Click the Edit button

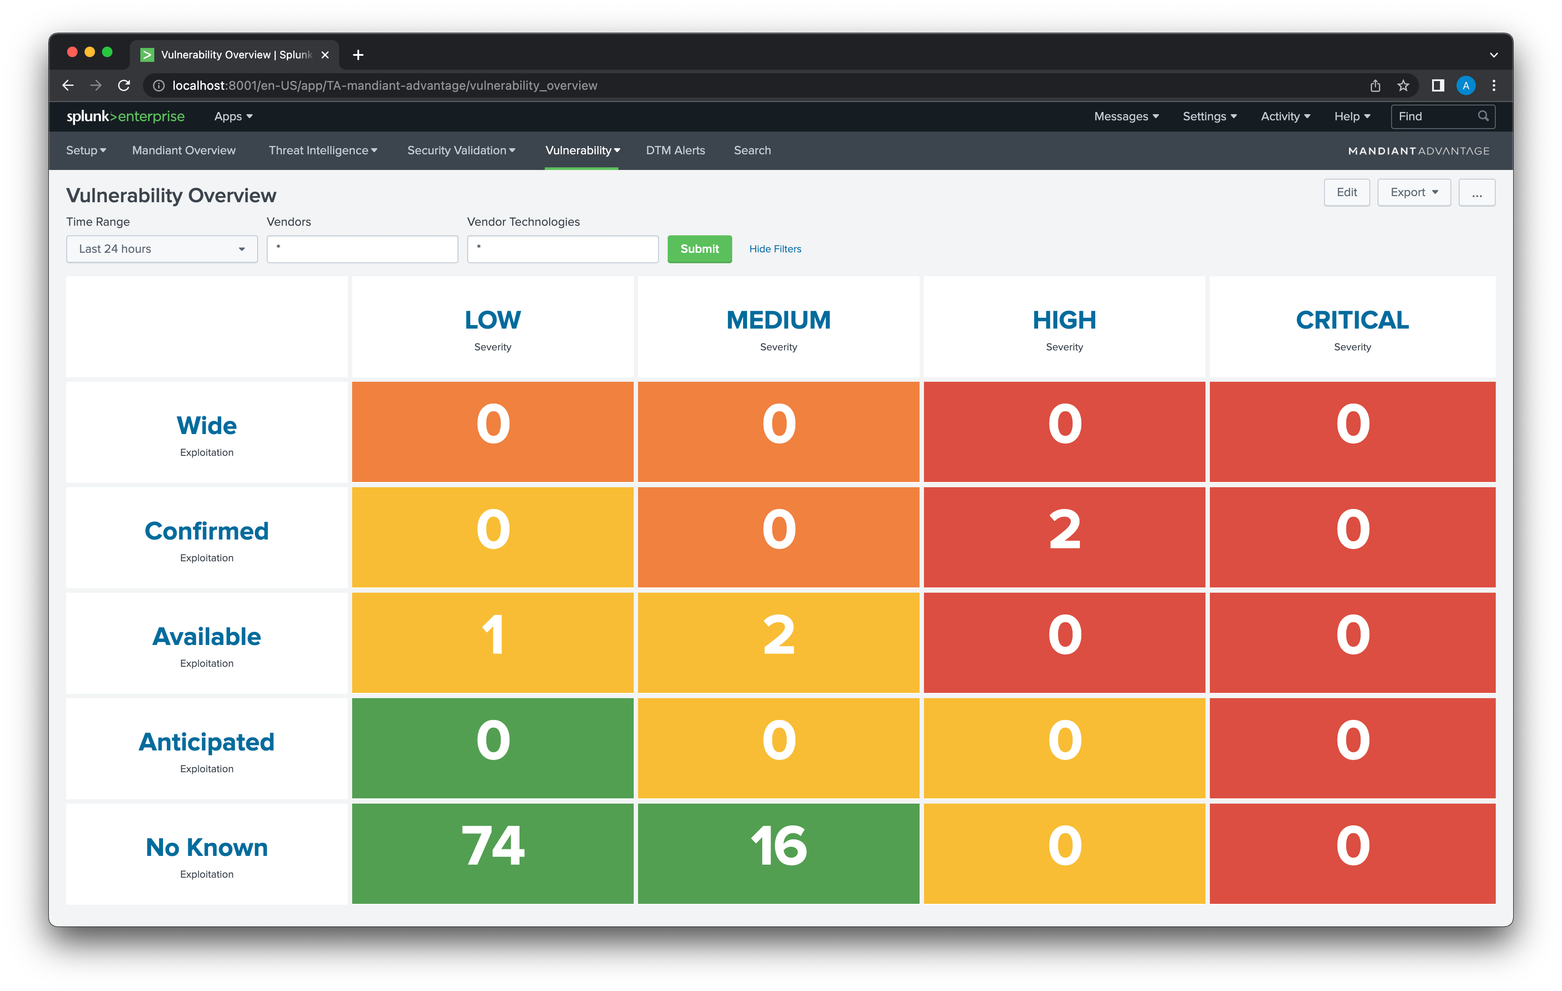pos(1347,192)
